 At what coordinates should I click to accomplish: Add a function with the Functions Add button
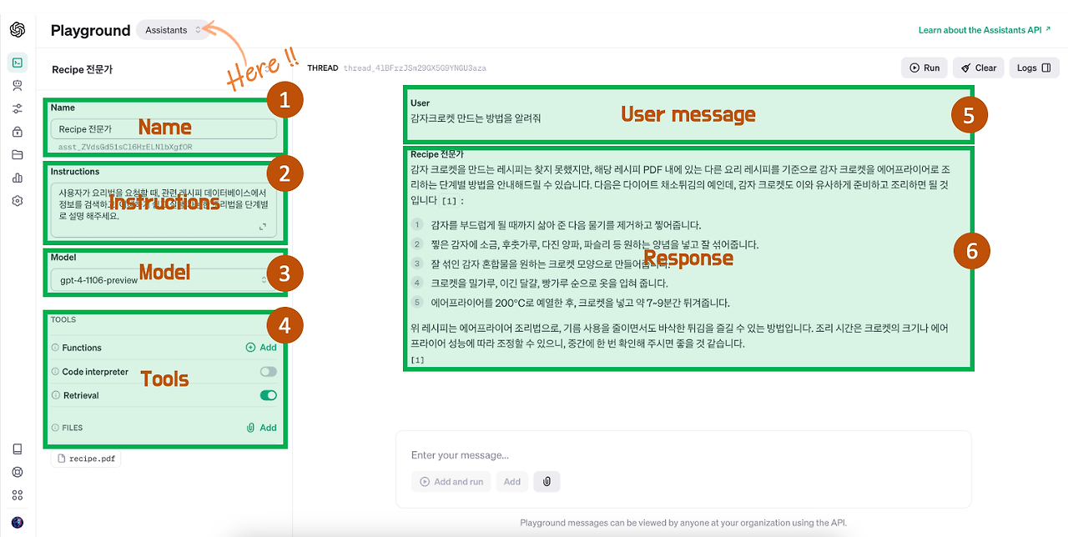click(261, 348)
